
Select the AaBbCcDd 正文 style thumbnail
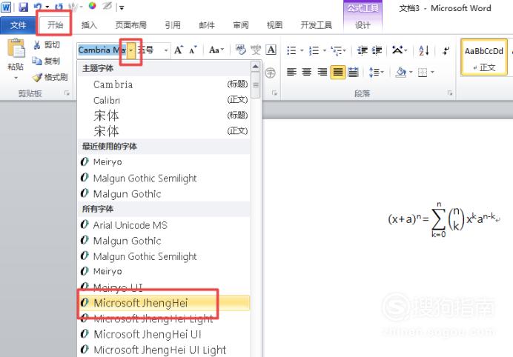[x=484, y=57]
